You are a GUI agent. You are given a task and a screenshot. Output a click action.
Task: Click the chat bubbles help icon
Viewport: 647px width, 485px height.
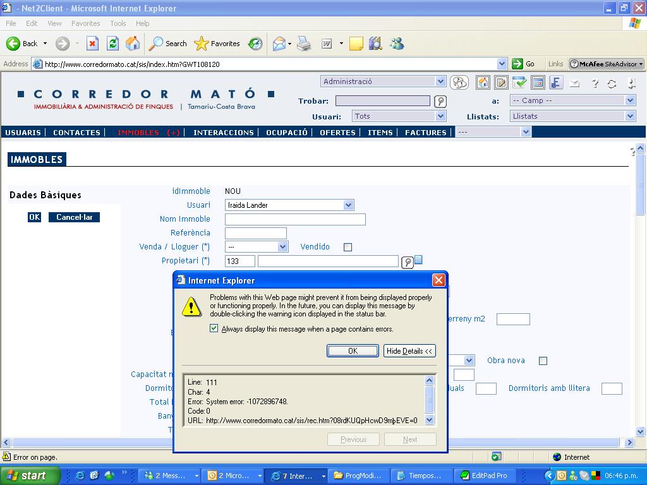click(x=459, y=83)
